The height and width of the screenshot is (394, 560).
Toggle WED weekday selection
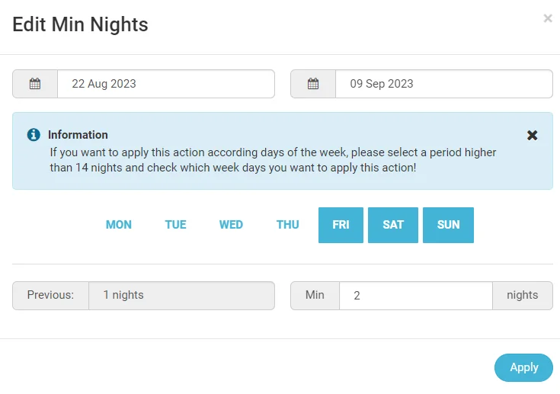pyautogui.click(x=231, y=225)
